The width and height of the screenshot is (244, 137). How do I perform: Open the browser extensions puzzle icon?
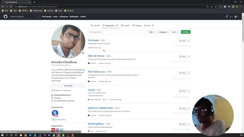pyautogui.click(x=225, y=7)
